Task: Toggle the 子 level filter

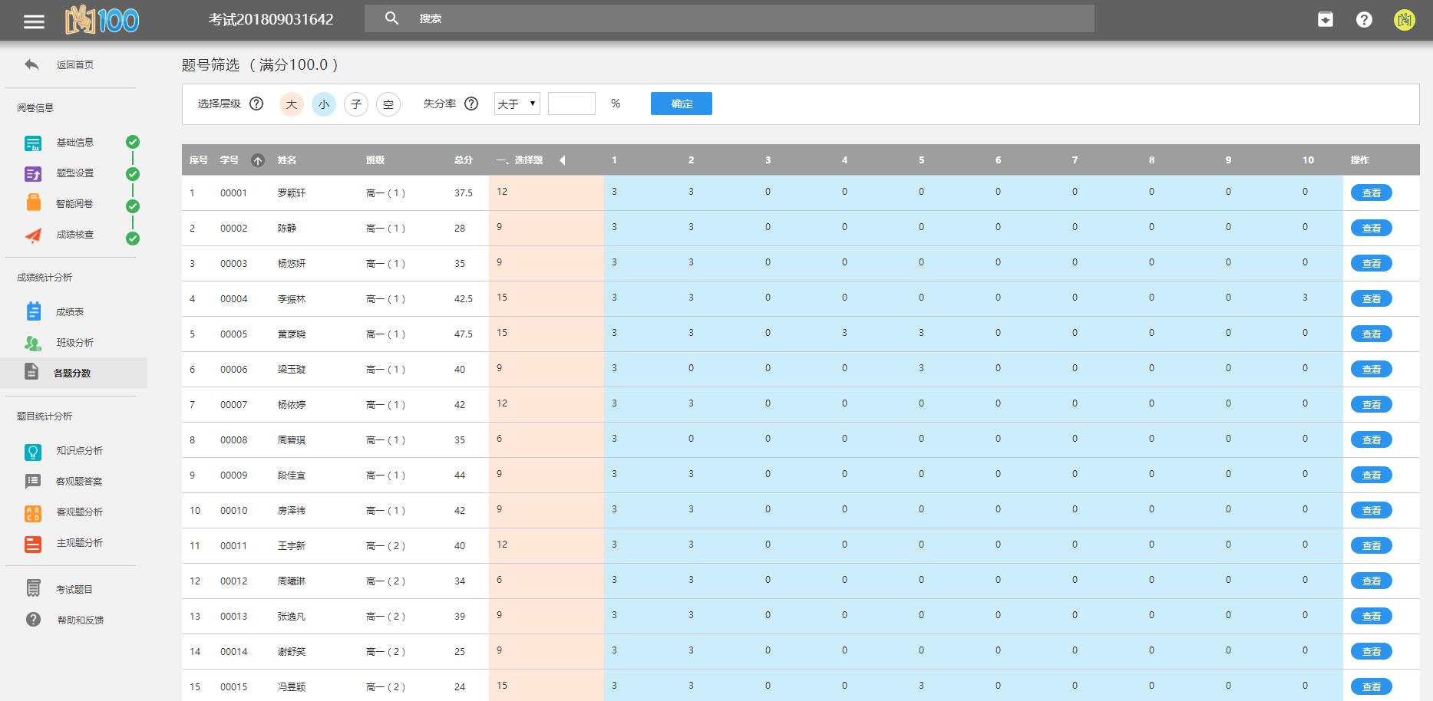Action: [x=356, y=104]
